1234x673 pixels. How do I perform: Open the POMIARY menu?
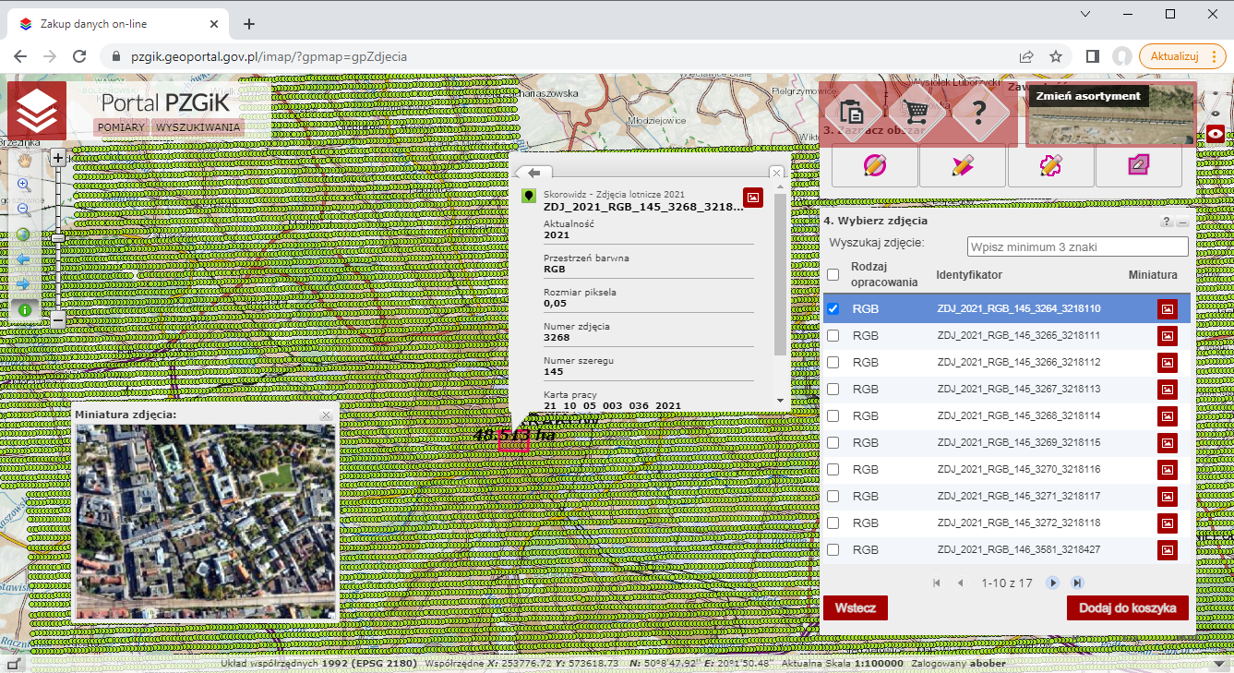[122, 127]
